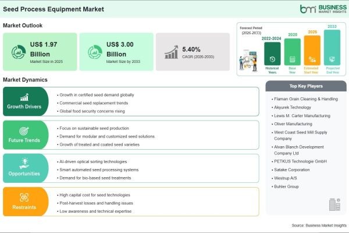The height and width of the screenshot is (233, 349).
Task: Click the 5.40% CAGR value
Action: pyautogui.click(x=191, y=50)
